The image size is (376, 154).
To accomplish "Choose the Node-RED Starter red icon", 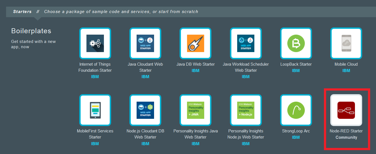I will pos(346,110).
